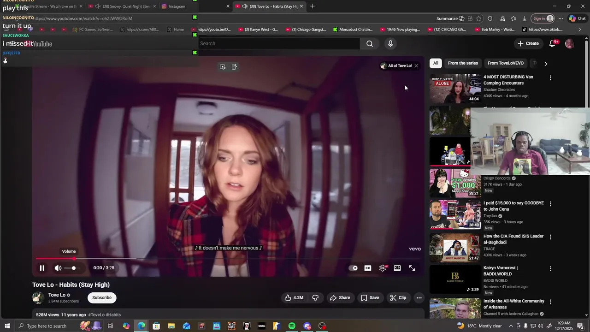Open the Create menu
The height and width of the screenshot is (332, 590).
tap(528, 43)
